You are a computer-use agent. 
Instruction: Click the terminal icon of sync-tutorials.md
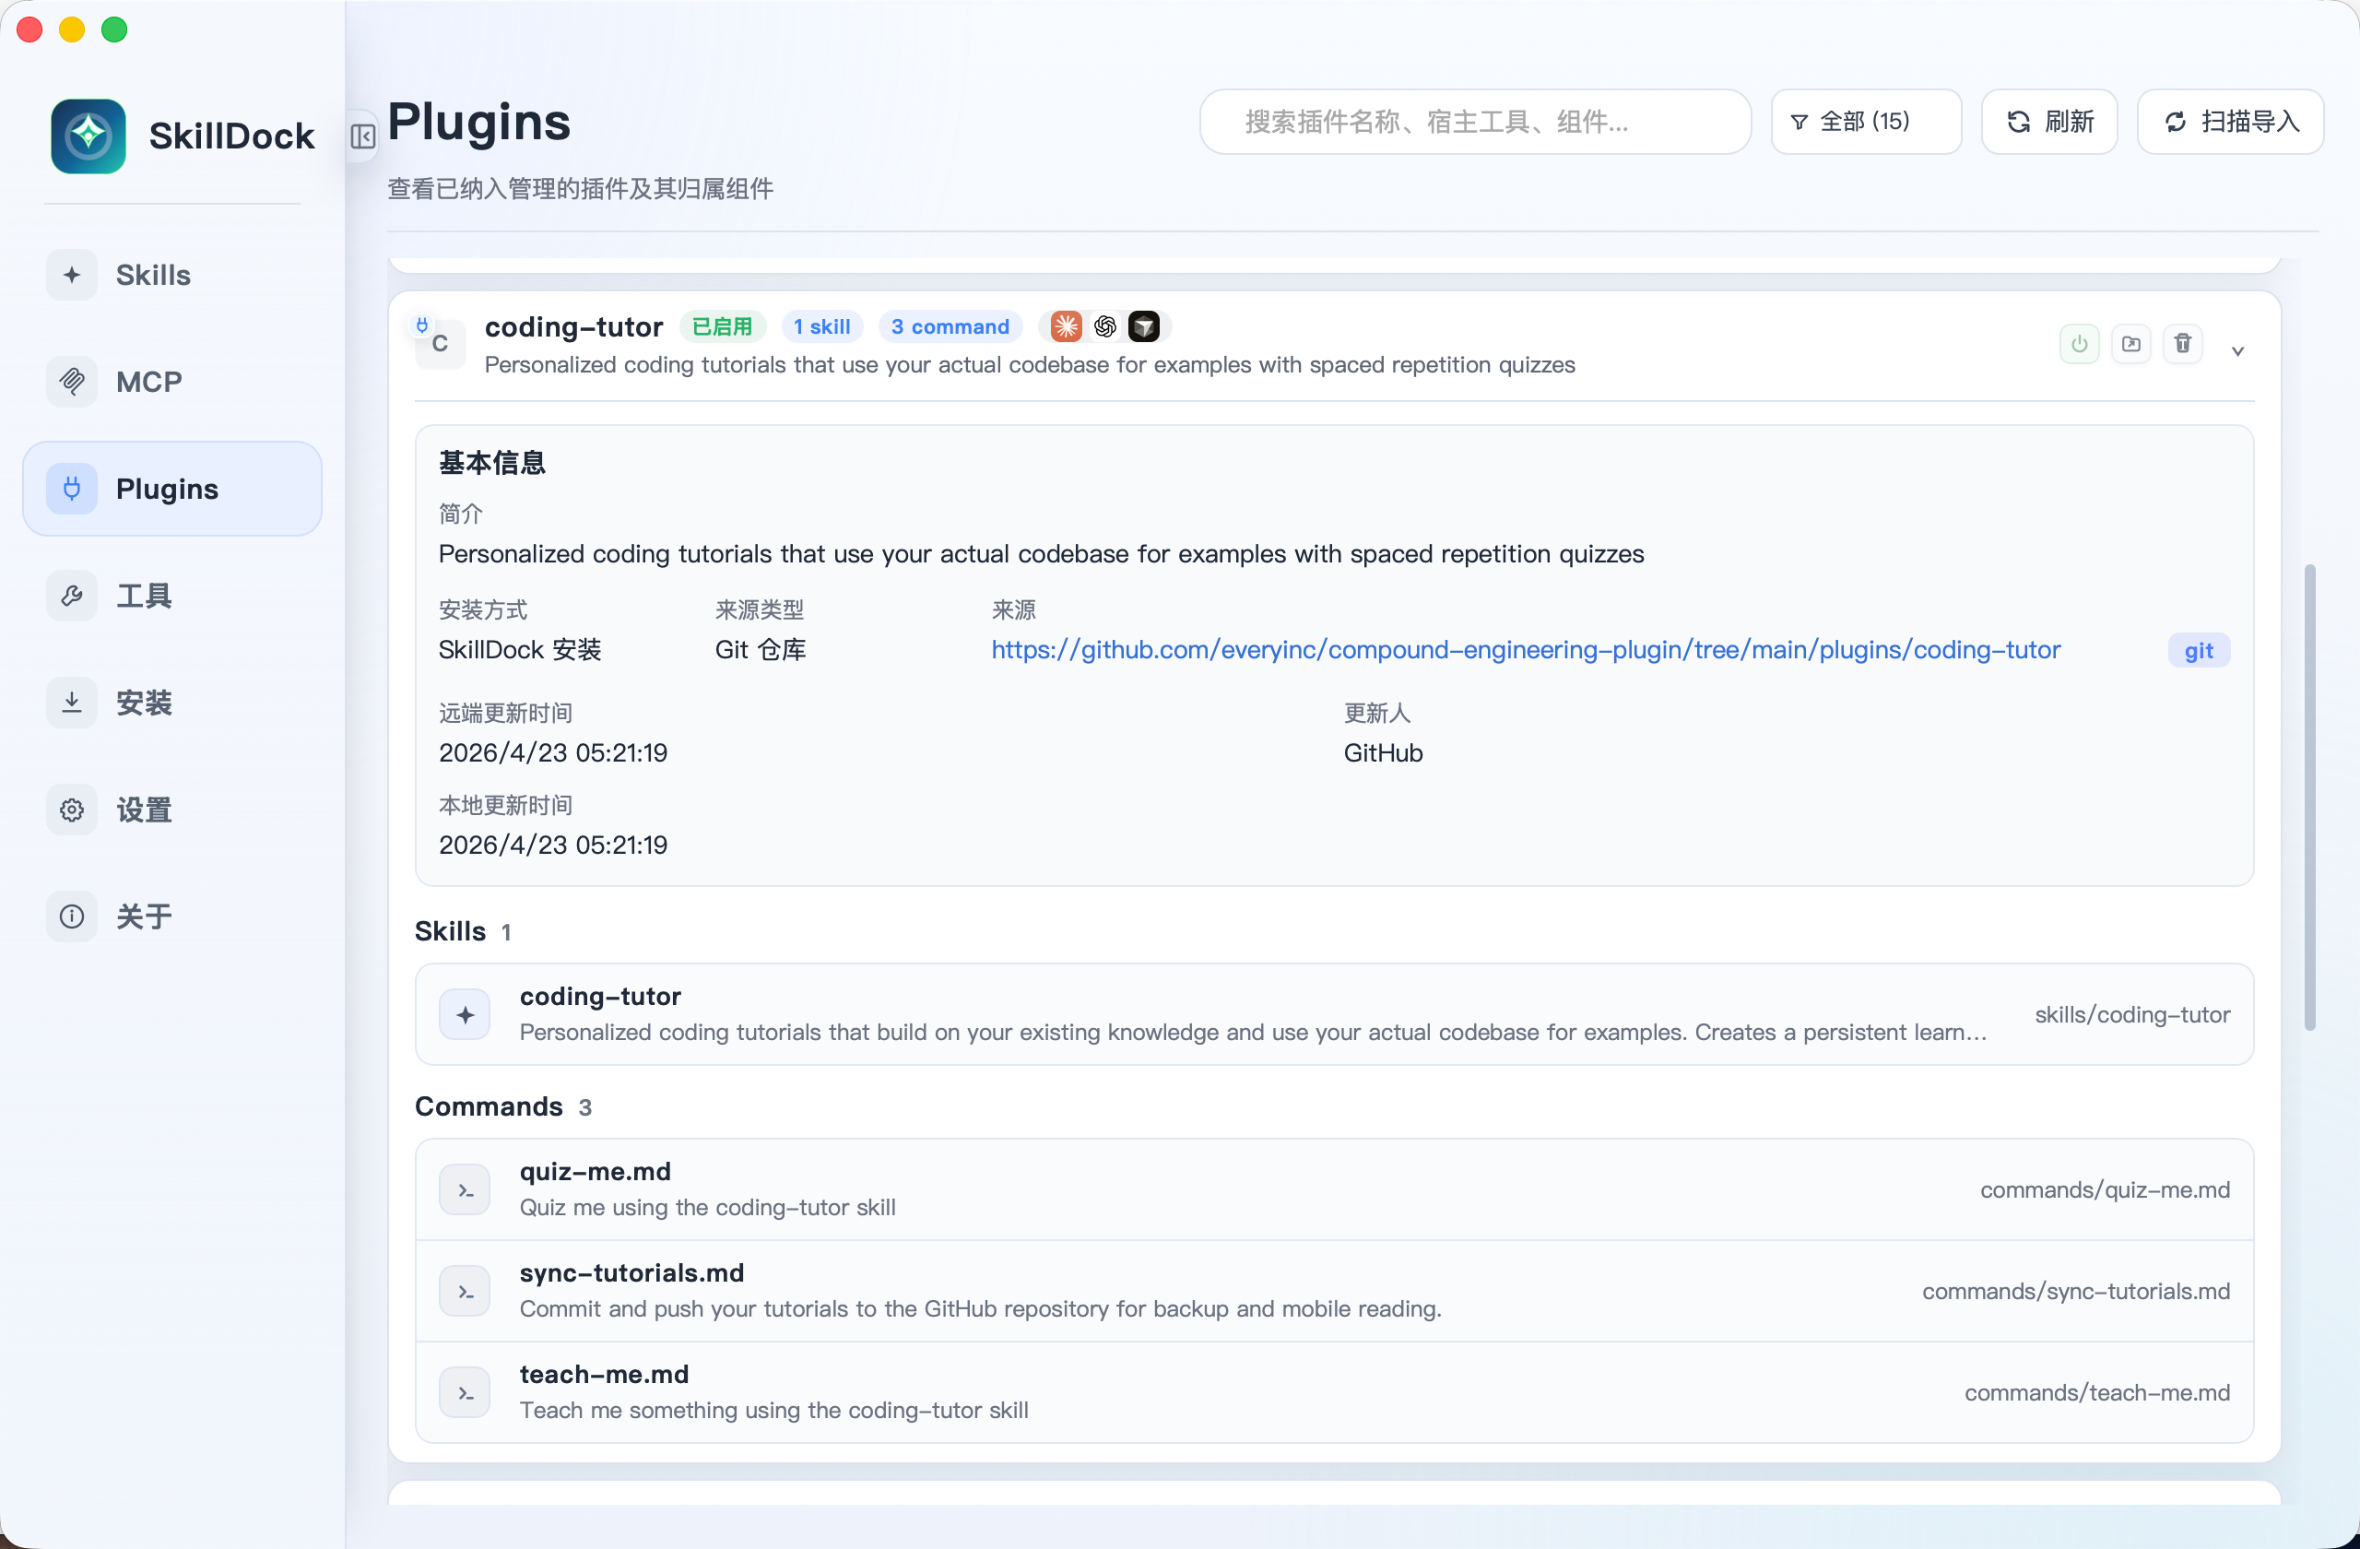click(x=465, y=1291)
